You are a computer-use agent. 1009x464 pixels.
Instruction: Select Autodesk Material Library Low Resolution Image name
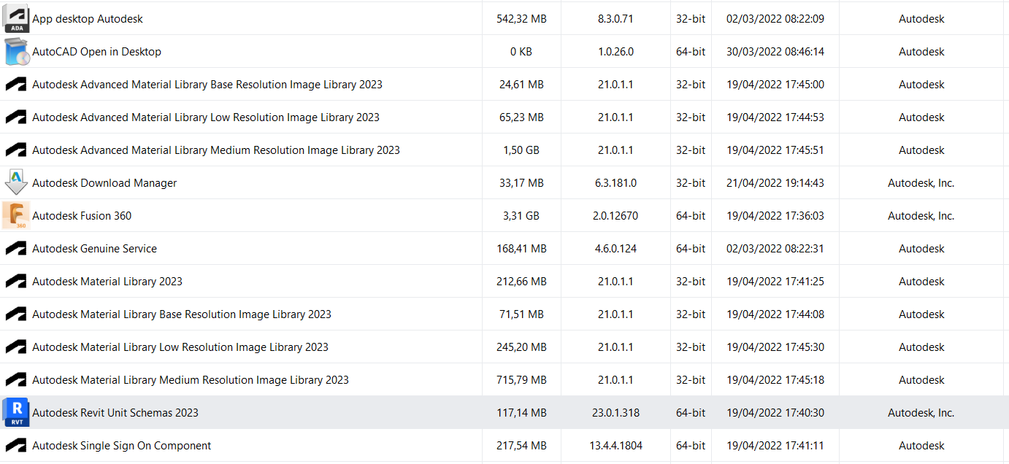coord(180,347)
